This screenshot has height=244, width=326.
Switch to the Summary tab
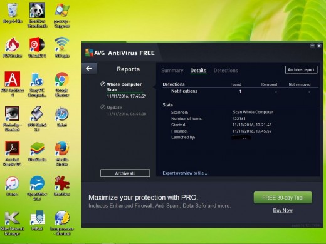click(x=172, y=71)
